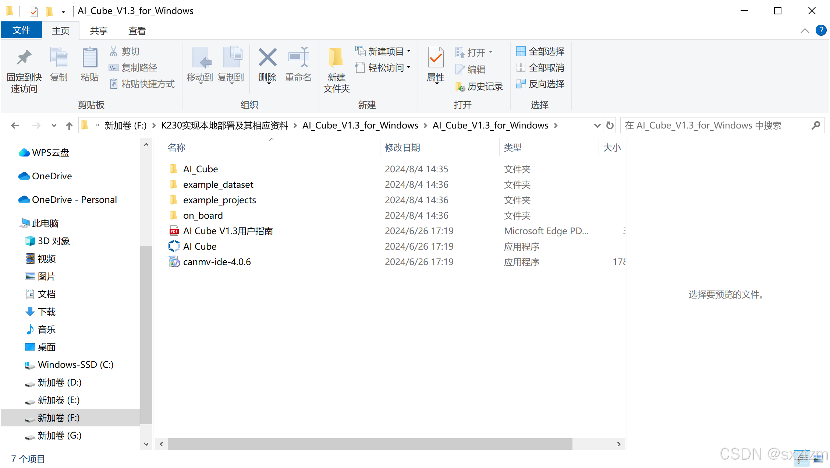The image size is (830, 468).
Task: Click K230实现本地部署及其相应资料 breadcrumb
Action: pyautogui.click(x=224, y=126)
